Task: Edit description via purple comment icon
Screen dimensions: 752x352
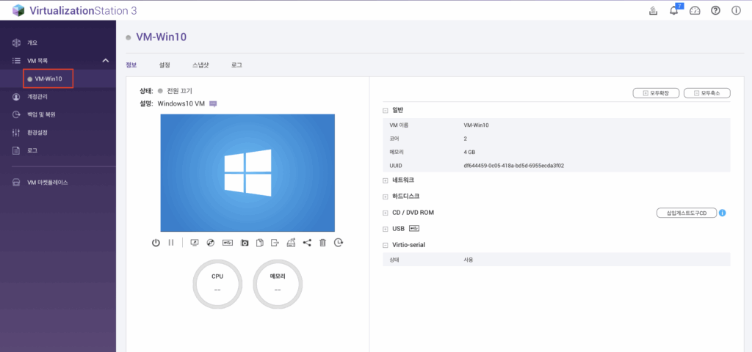Action: coord(214,103)
